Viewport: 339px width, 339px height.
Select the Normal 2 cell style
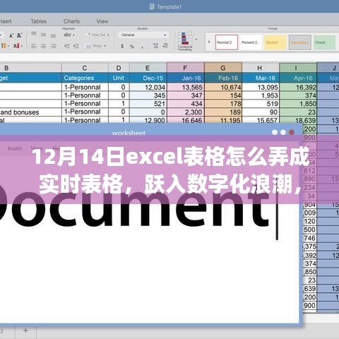226,42
